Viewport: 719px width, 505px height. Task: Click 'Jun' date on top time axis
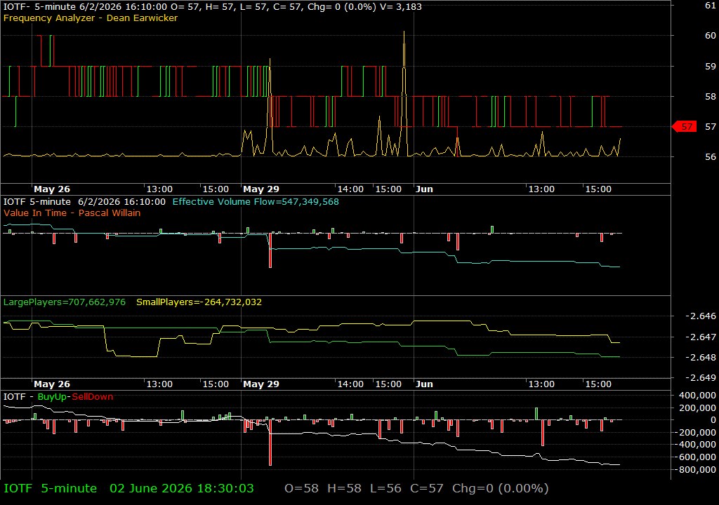point(424,189)
